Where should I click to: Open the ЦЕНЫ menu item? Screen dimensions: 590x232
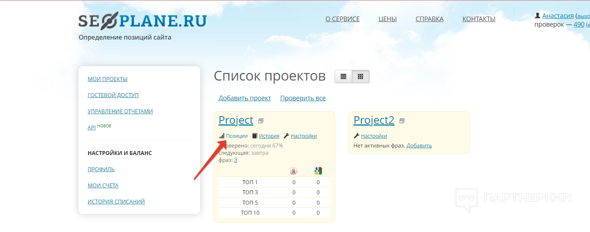pos(387,19)
